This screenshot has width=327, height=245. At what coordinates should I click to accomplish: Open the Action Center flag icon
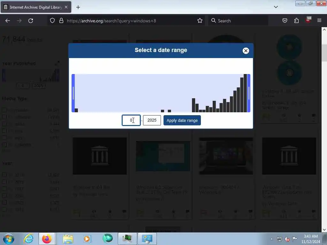pos(294,239)
